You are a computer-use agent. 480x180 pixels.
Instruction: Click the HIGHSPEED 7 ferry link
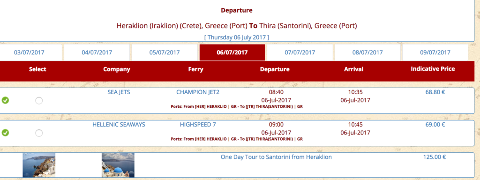[198, 125]
